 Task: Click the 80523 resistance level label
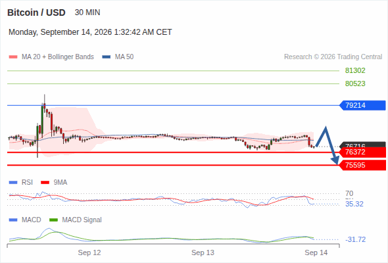coord(355,84)
